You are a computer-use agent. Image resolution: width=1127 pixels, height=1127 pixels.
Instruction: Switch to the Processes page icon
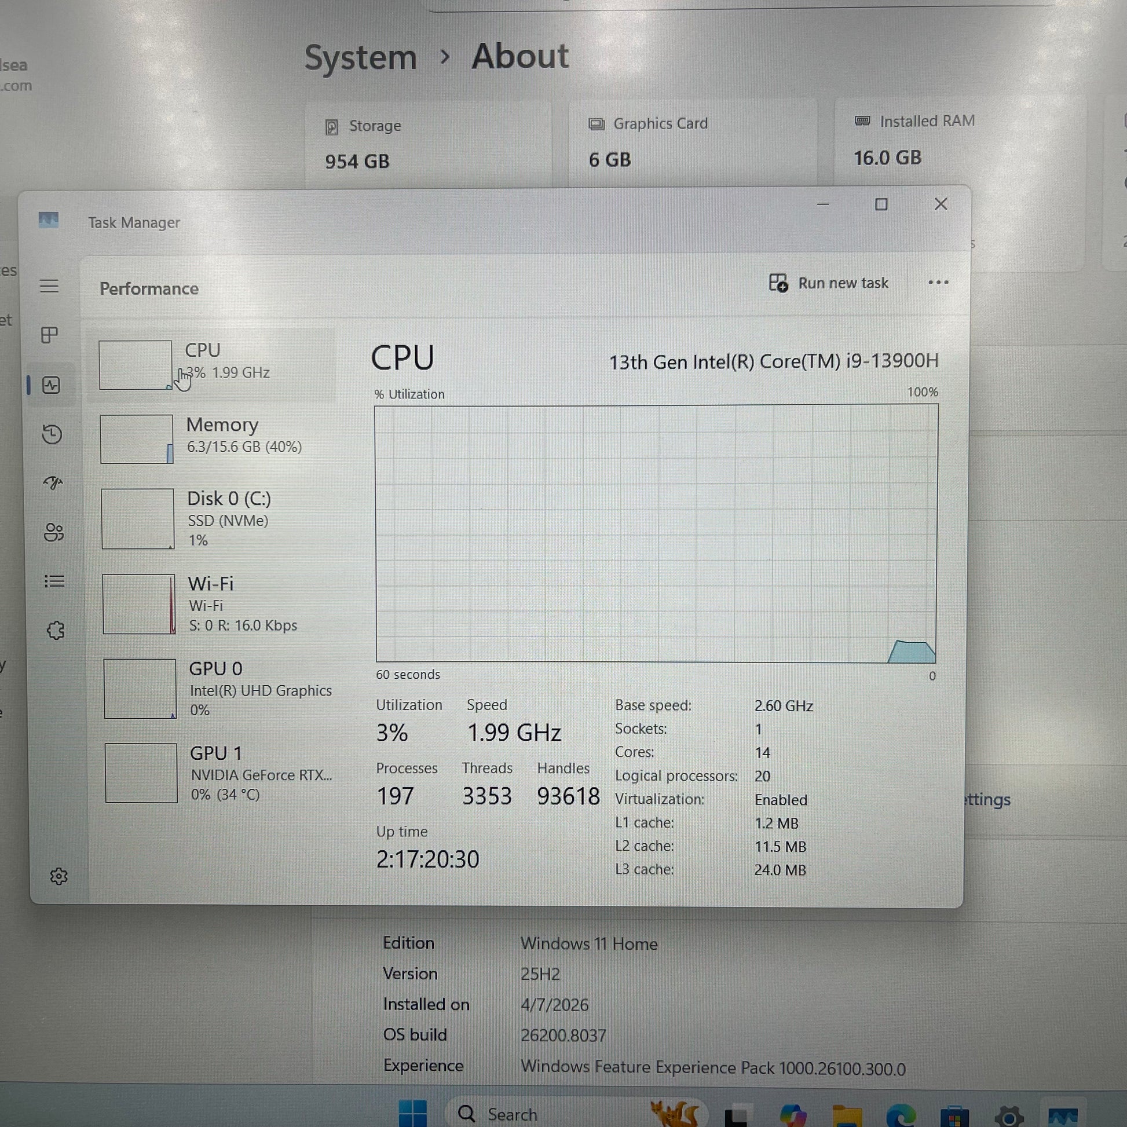[x=50, y=335]
